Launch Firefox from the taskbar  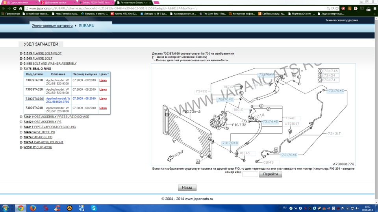(x=33, y=208)
